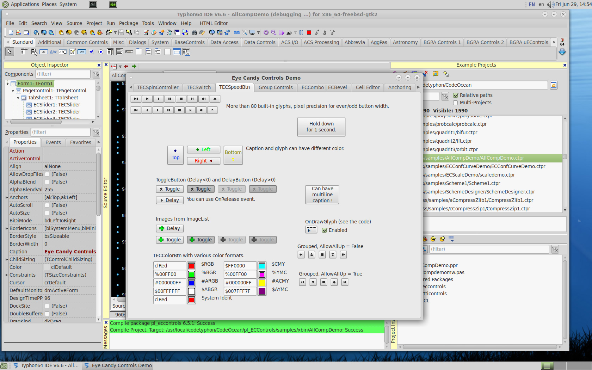Click the system monitor icon in top panel

pyautogui.click(x=113, y=4)
